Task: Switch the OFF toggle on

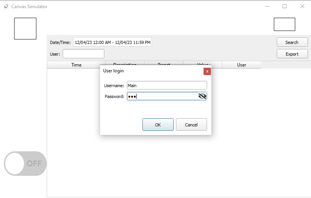Action: tap(25, 163)
